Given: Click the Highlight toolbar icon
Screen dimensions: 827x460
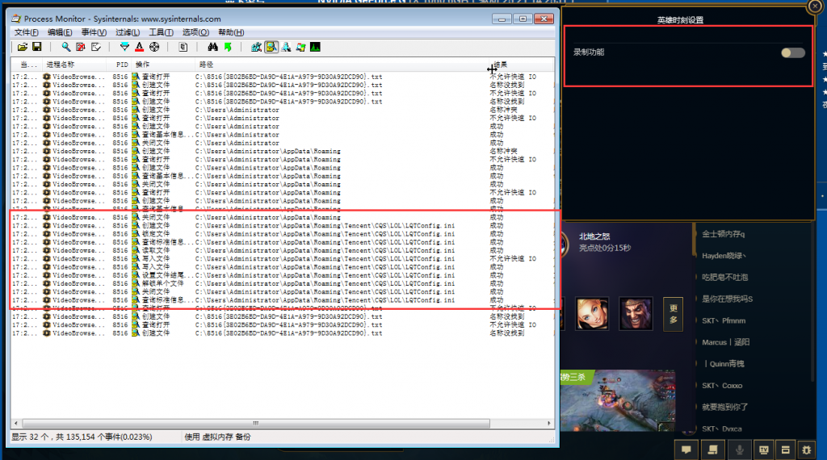Looking at the screenshot, I should point(139,47).
